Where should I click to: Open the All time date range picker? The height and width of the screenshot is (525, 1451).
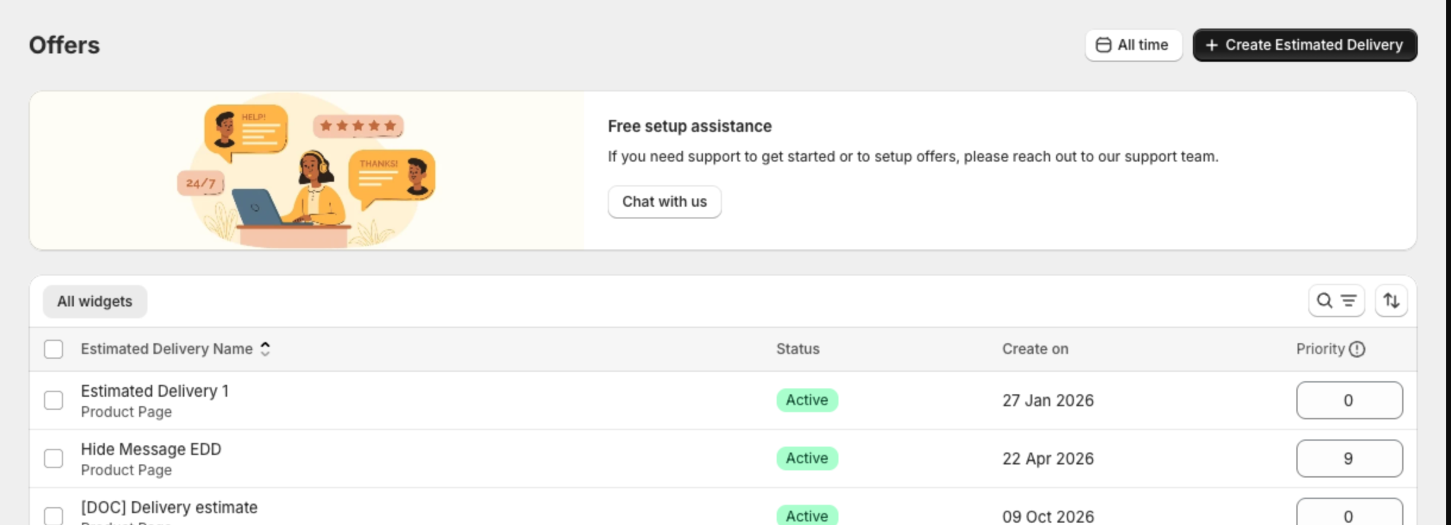pyautogui.click(x=1133, y=45)
